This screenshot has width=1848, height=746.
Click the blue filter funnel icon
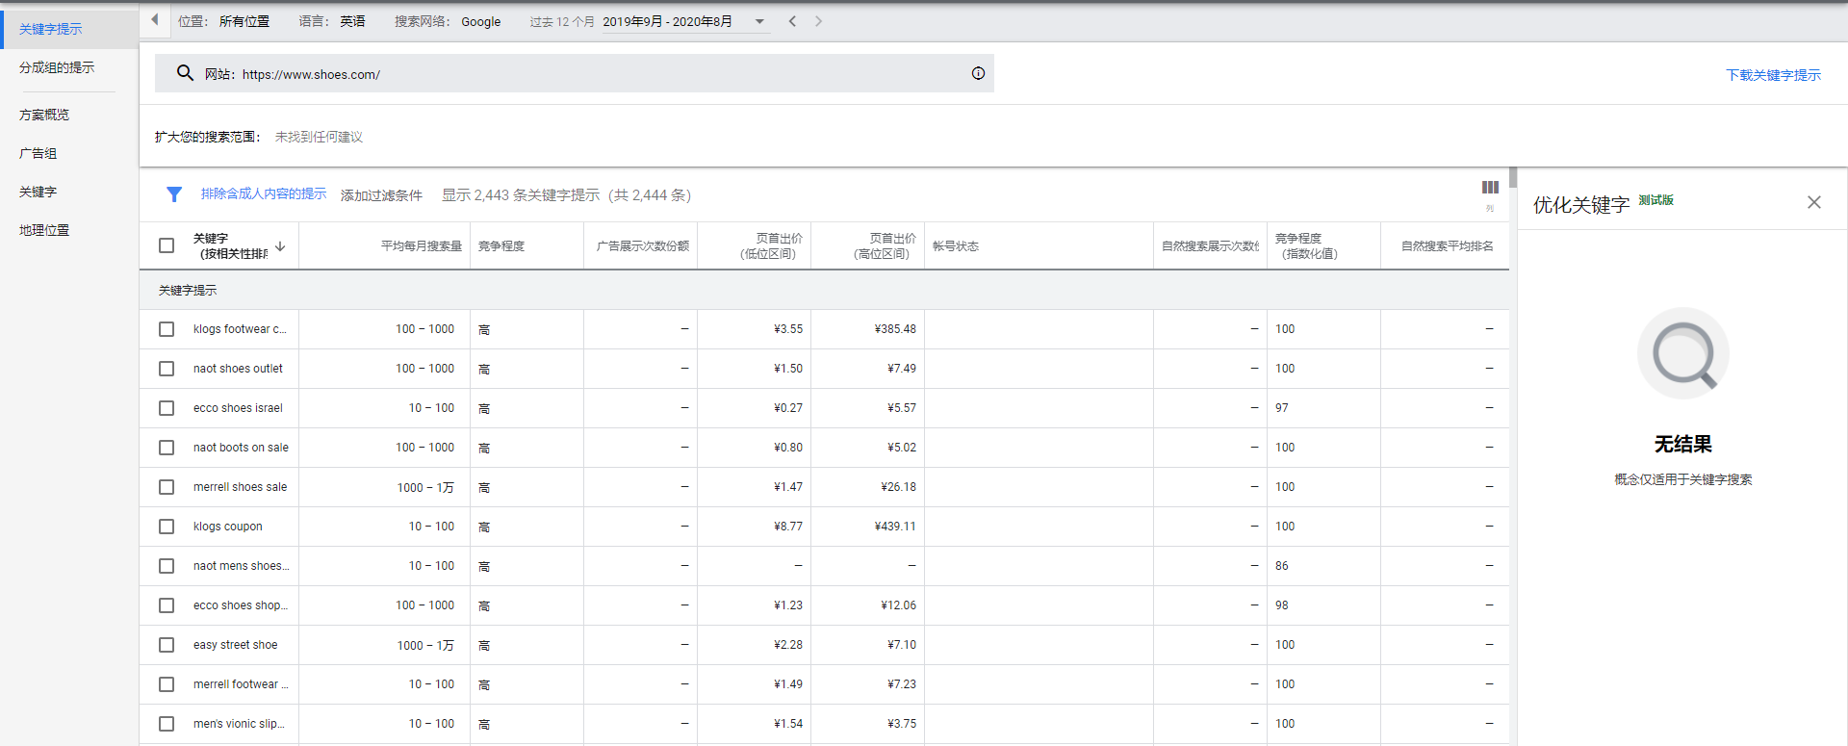pyautogui.click(x=174, y=194)
